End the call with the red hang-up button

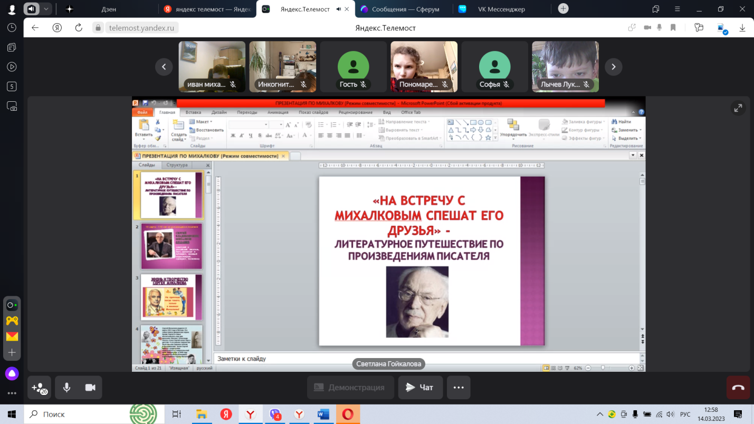click(x=738, y=388)
